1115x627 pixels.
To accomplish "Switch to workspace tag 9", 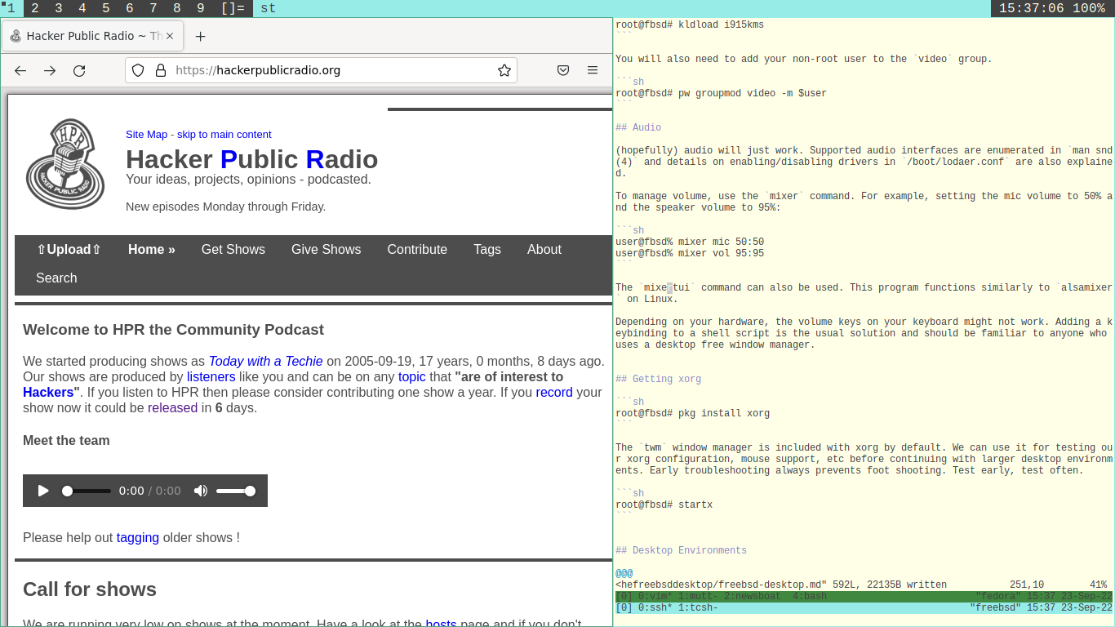I will click(201, 8).
